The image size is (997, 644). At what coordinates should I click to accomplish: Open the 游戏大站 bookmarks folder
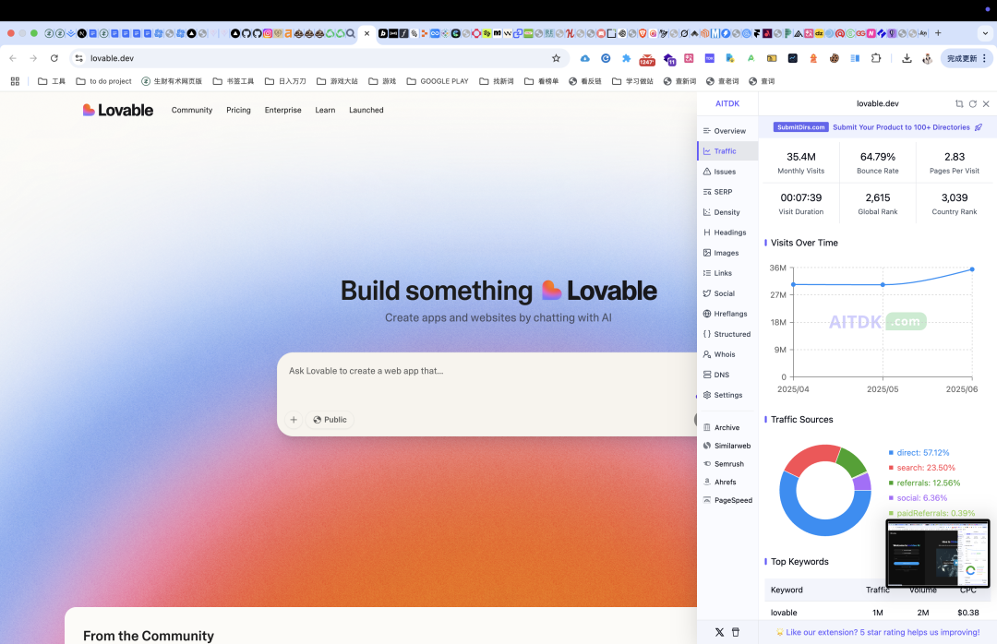tap(337, 81)
